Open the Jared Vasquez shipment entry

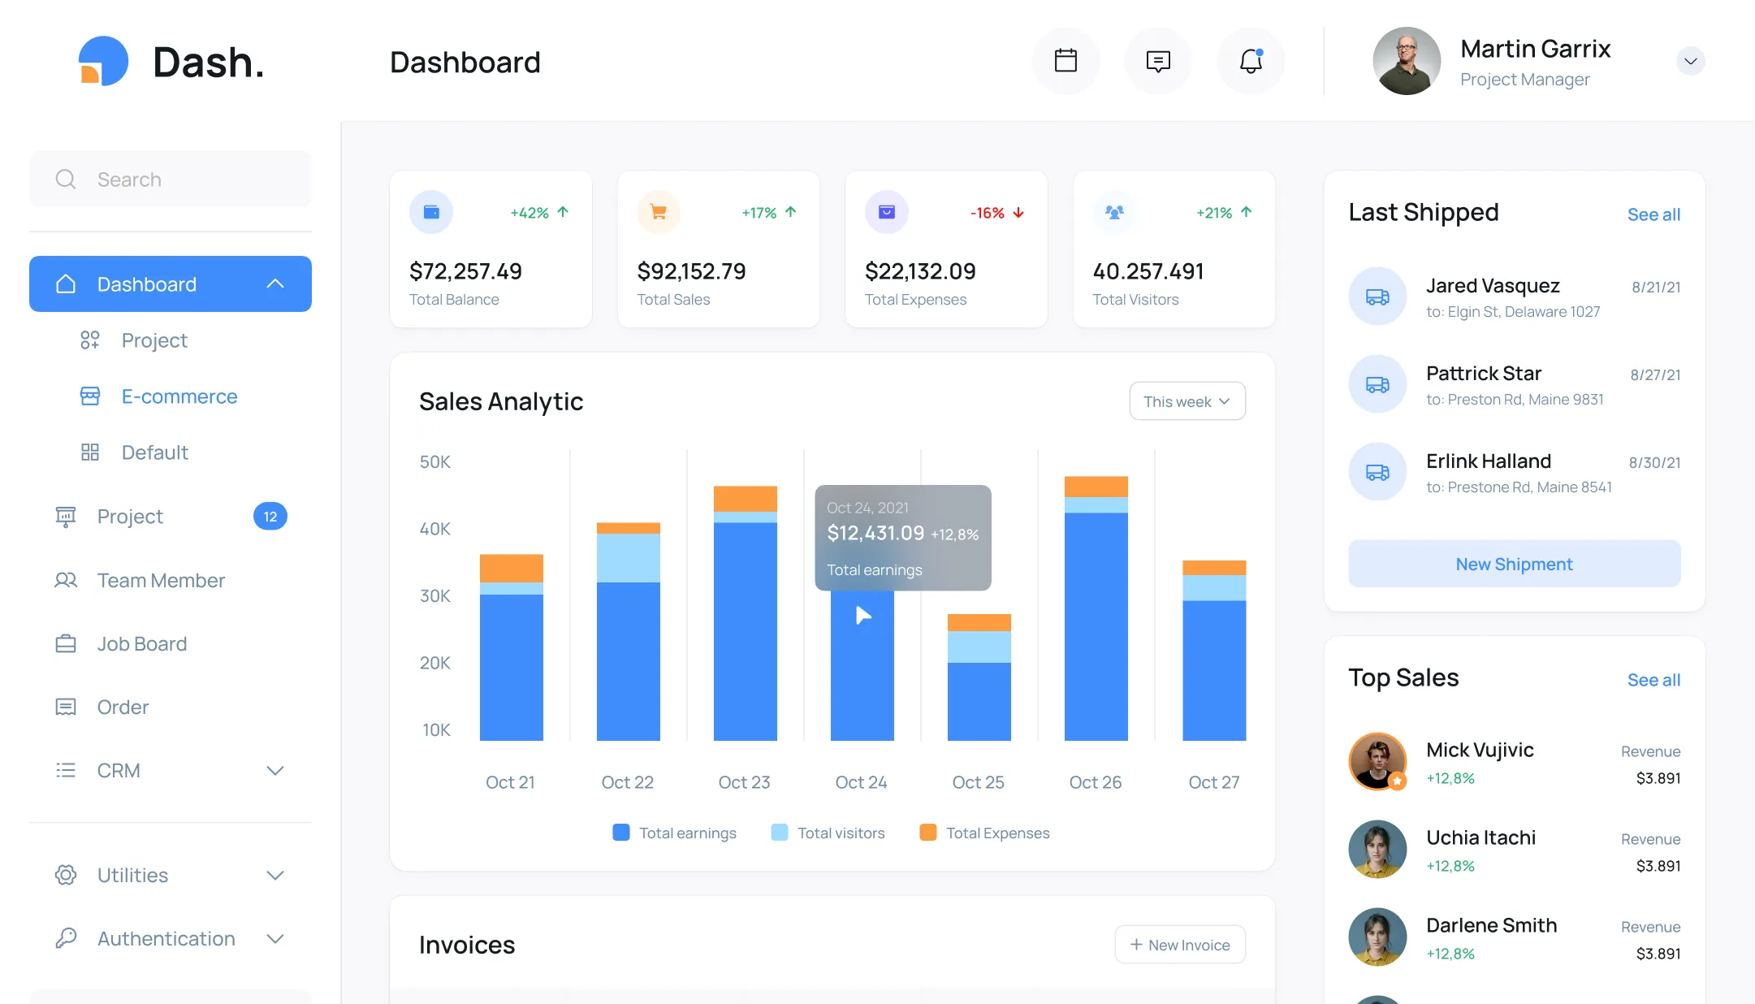click(x=1515, y=297)
